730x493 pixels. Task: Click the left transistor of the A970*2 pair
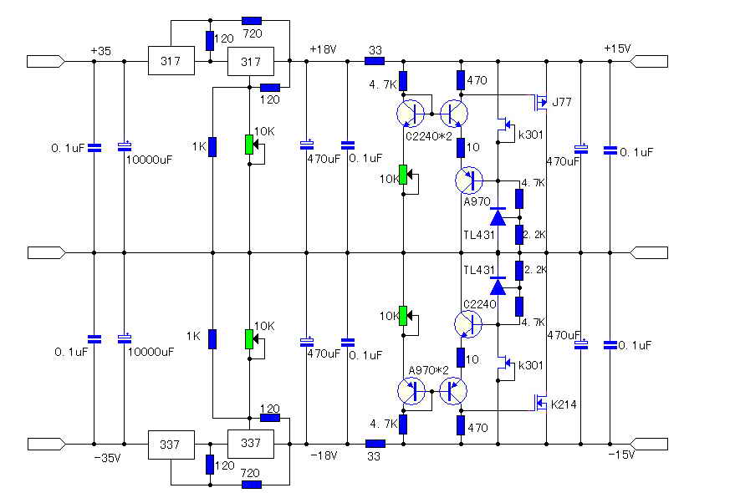click(411, 391)
